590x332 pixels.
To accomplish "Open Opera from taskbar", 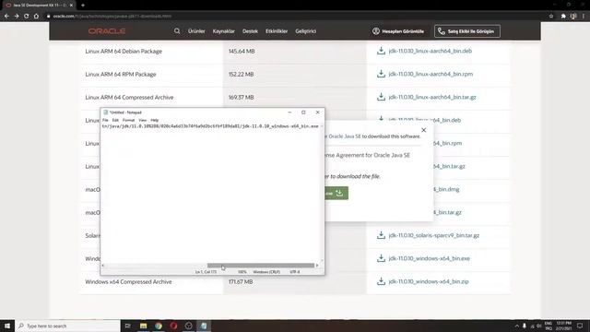I will (173, 326).
